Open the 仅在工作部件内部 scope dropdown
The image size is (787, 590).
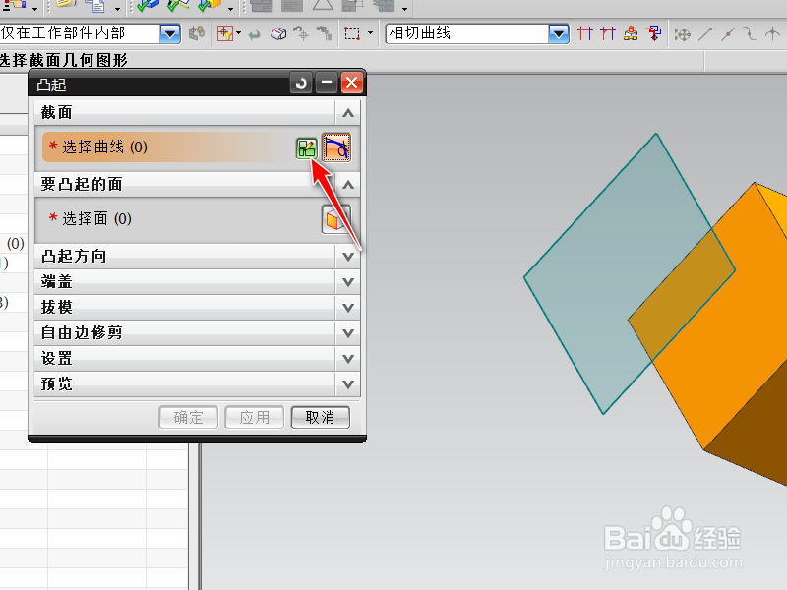(170, 34)
